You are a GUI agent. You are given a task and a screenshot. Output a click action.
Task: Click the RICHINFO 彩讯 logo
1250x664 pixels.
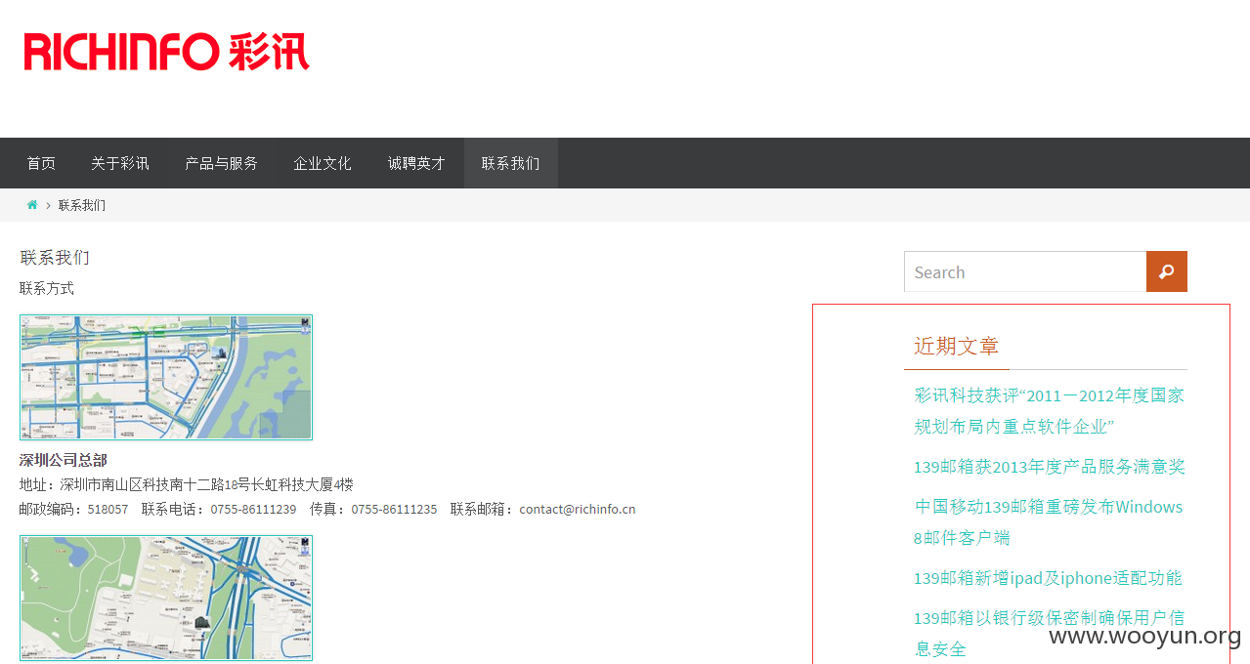click(x=167, y=51)
